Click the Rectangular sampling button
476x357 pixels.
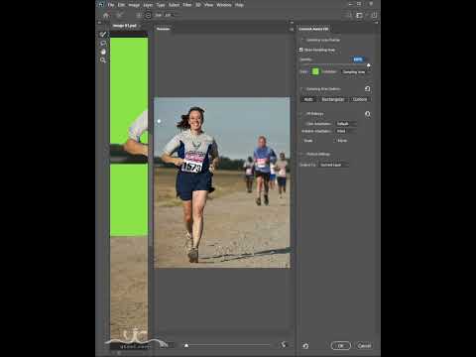(332, 99)
